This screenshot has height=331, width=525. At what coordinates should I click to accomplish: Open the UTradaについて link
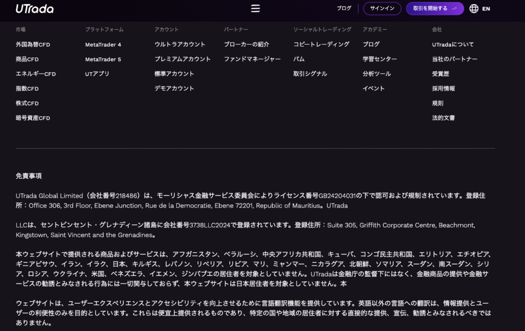point(453,45)
